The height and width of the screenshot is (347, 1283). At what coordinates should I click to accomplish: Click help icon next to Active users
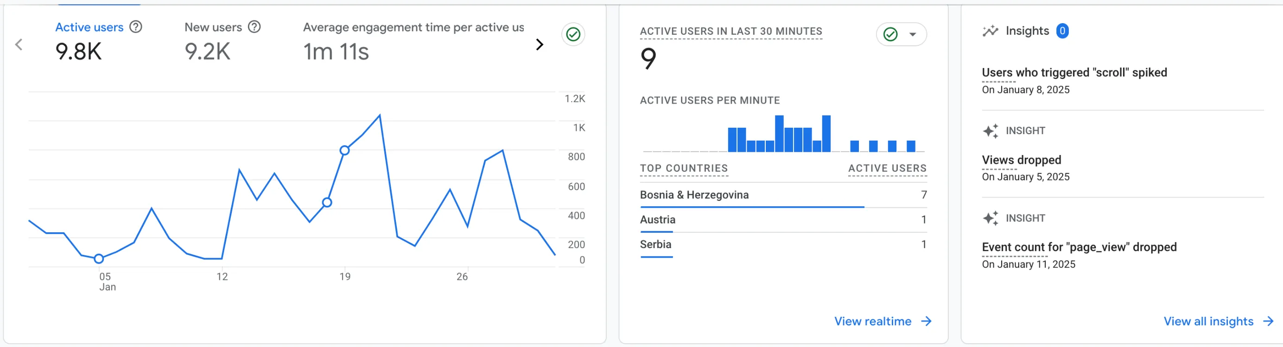135,27
